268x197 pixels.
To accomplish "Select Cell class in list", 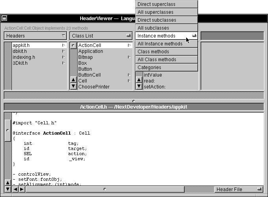I will tap(105, 81).
